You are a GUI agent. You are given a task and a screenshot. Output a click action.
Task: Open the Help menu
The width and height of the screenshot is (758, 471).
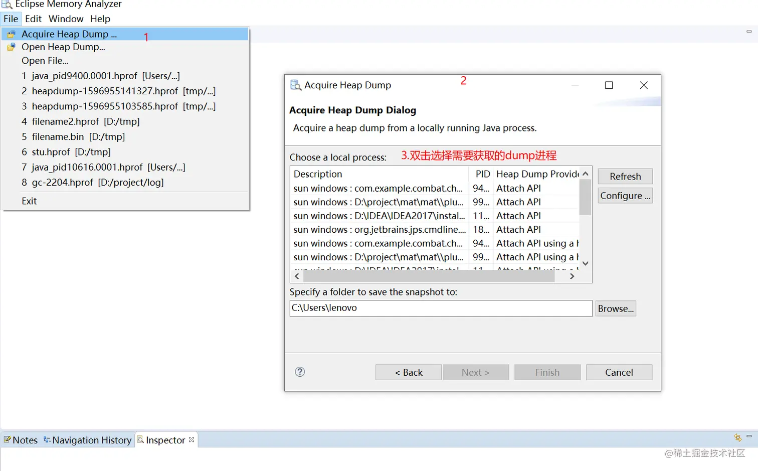tap(100, 19)
